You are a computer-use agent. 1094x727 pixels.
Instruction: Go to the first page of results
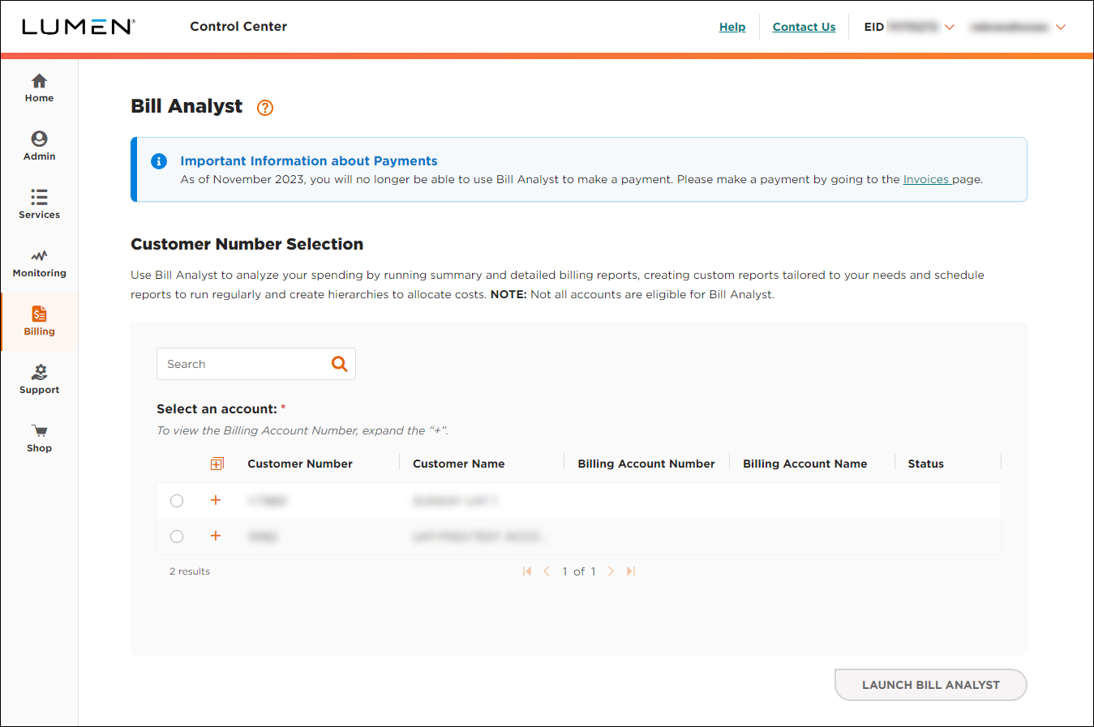(527, 571)
